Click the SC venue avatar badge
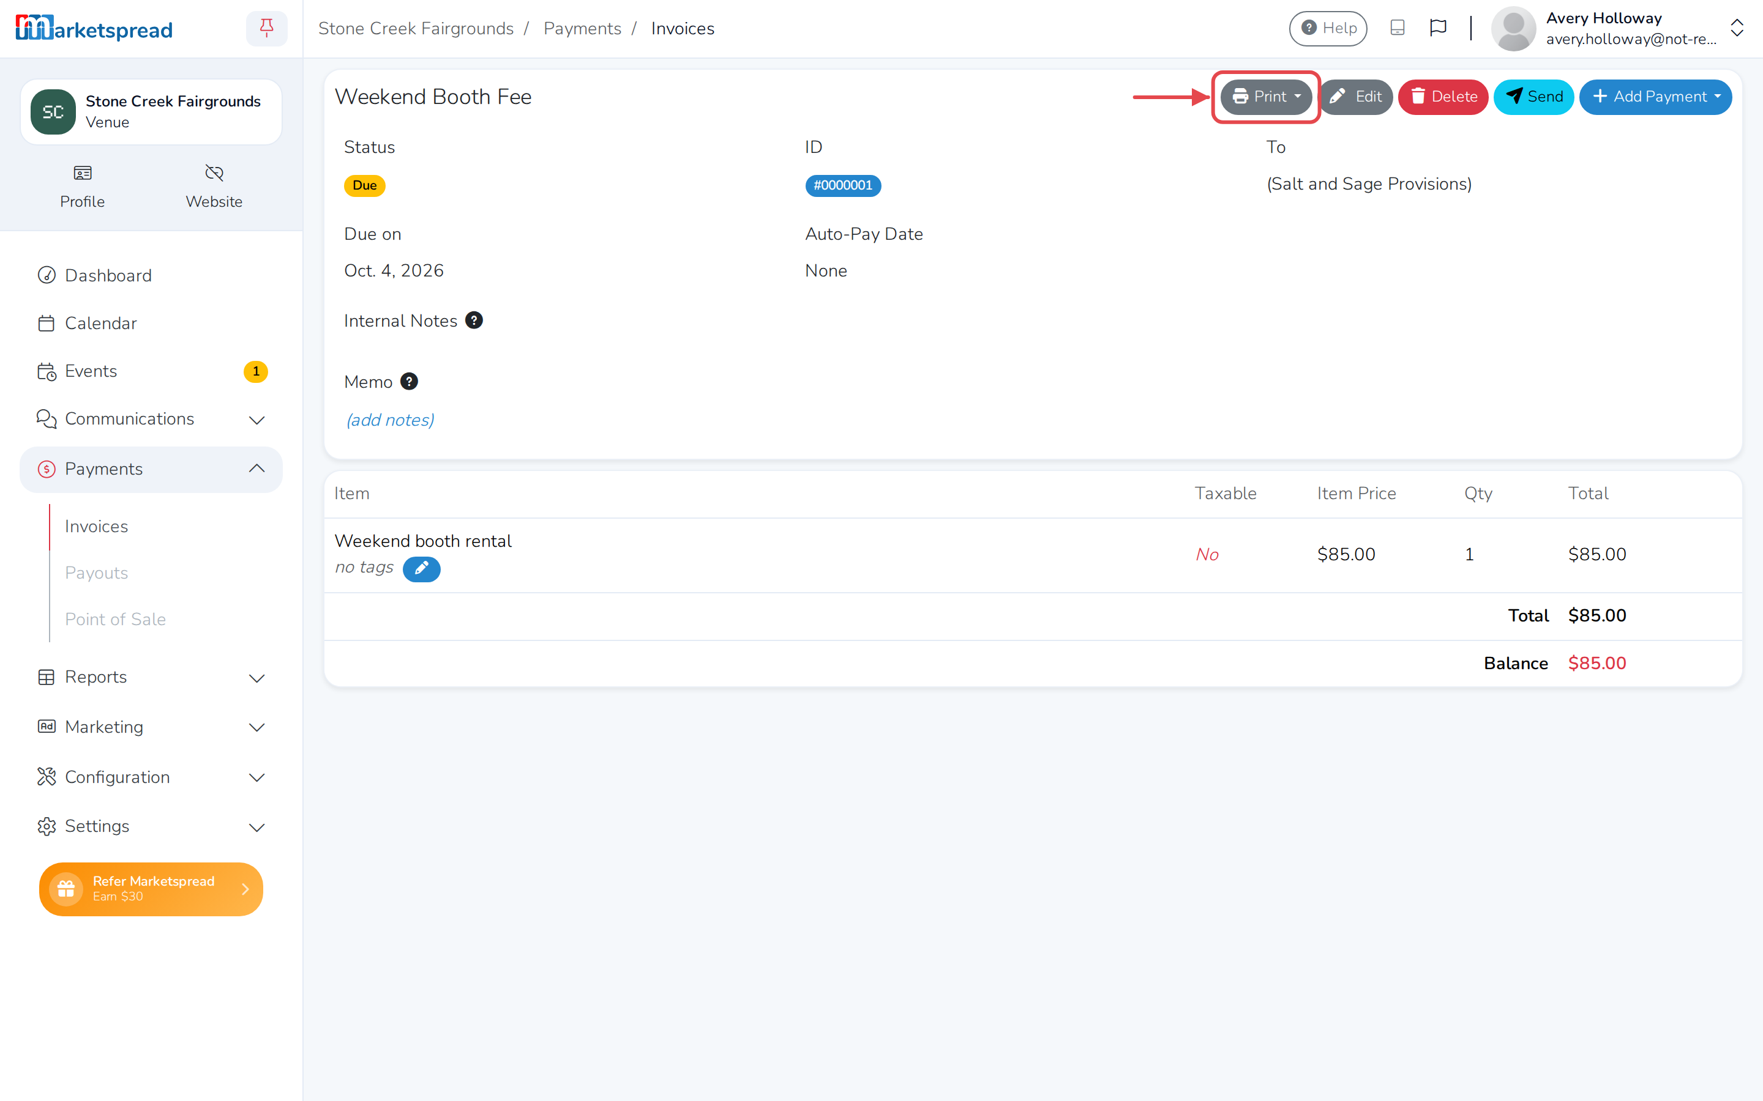 pos(53,112)
